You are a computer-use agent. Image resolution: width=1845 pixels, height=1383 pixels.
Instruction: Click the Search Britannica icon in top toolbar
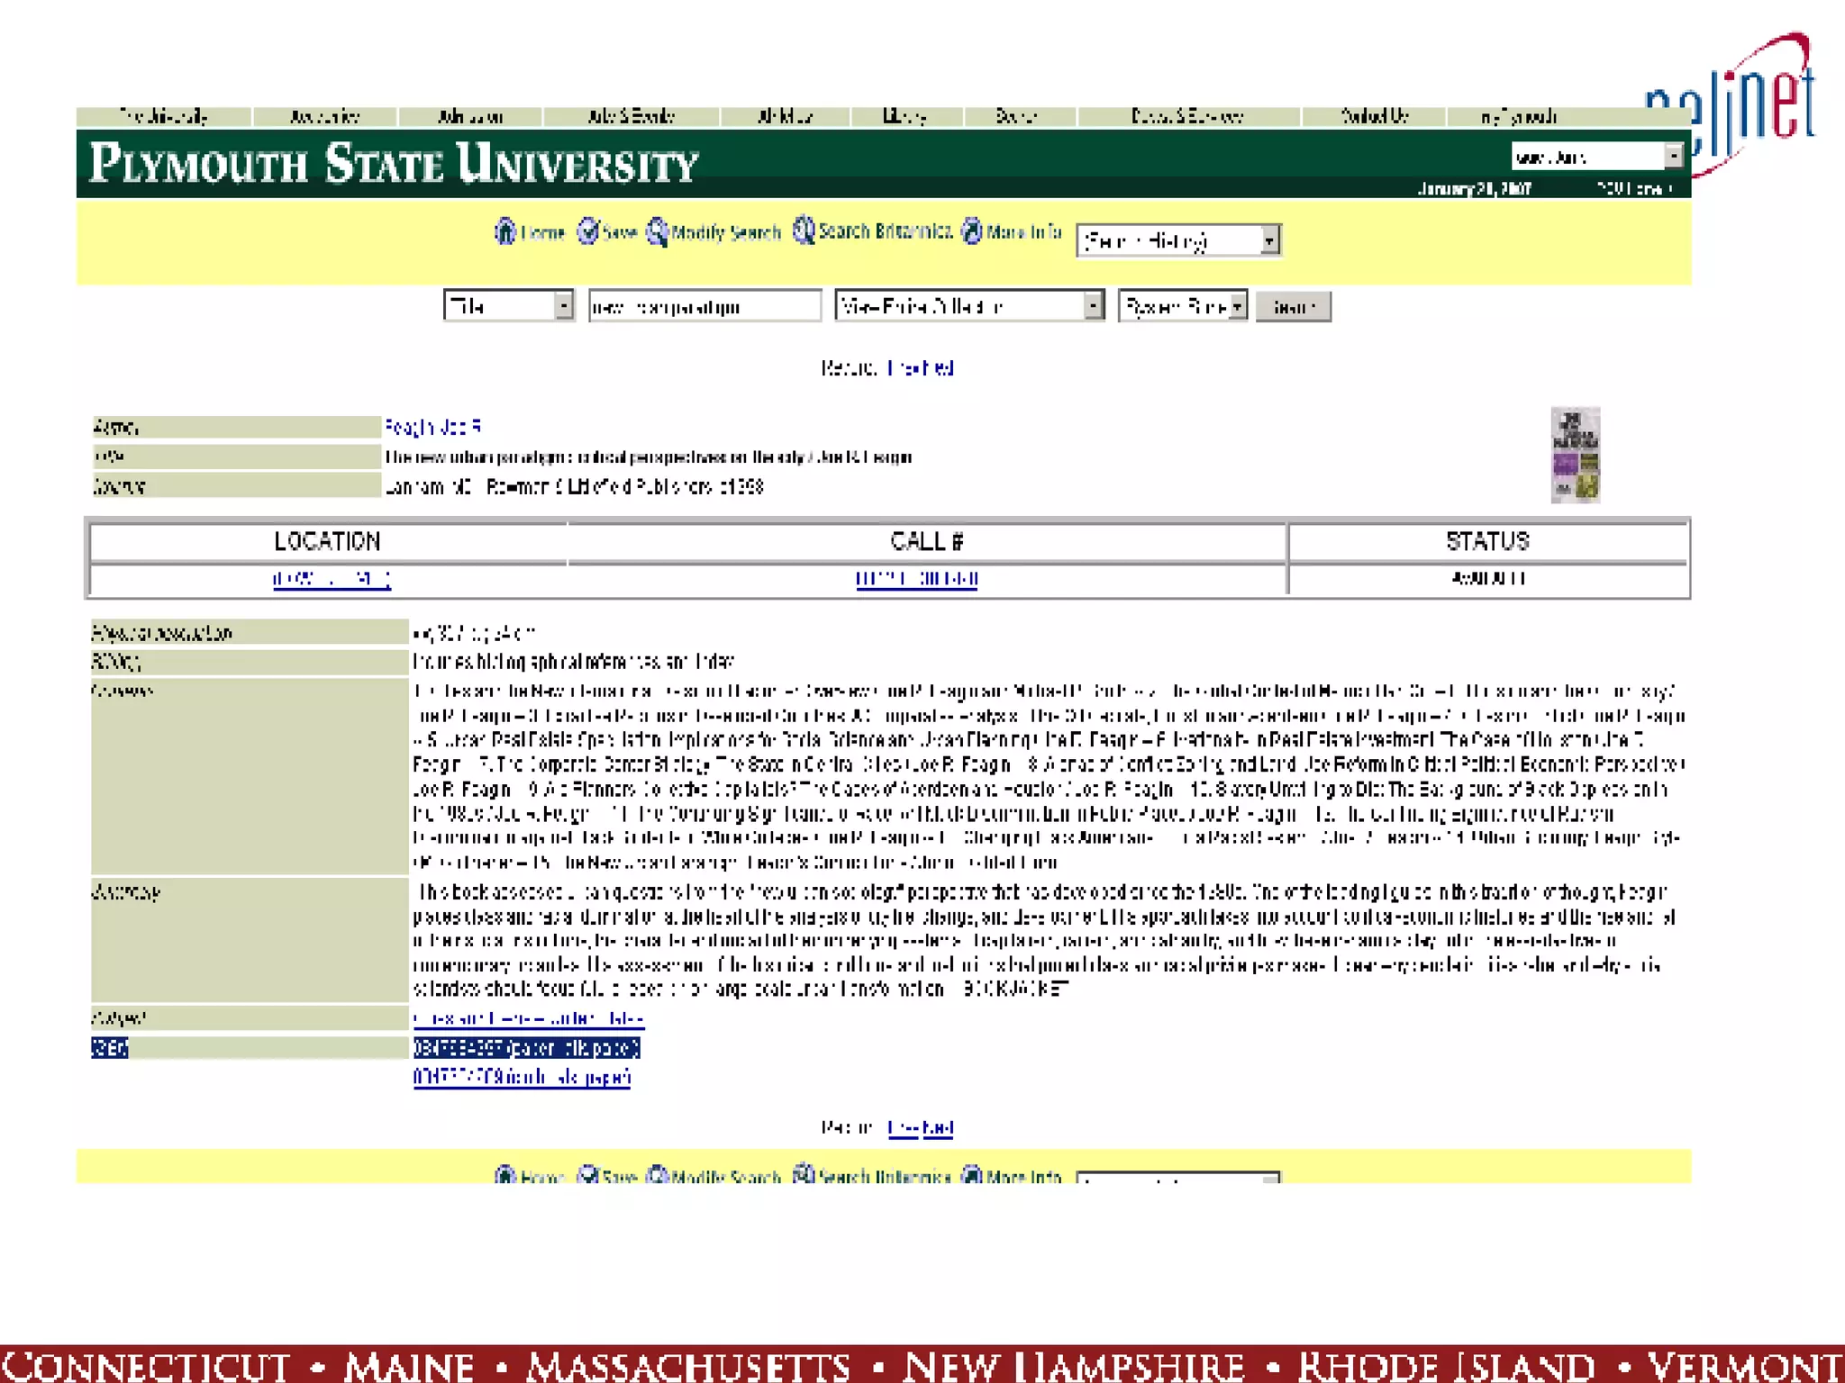[803, 230]
